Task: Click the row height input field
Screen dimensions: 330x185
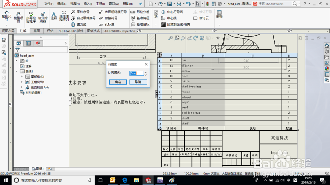Action: click(136, 73)
